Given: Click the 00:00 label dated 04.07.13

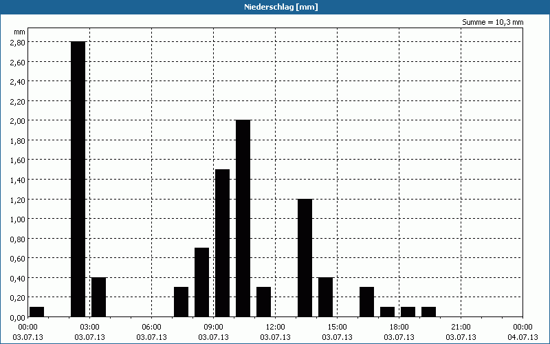Looking at the screenshot, I should (x=522, y=327).
